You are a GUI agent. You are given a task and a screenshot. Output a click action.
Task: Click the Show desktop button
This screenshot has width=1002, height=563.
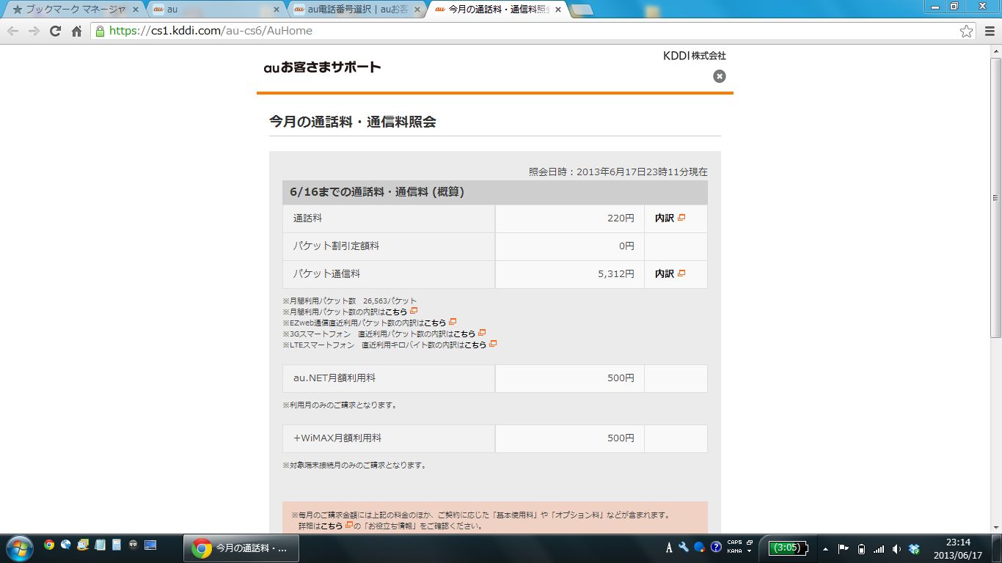pos(998,548)
